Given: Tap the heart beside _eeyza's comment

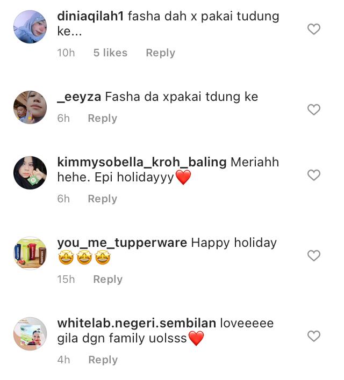Looking at the screenshot, I should (x=314, y=109).
